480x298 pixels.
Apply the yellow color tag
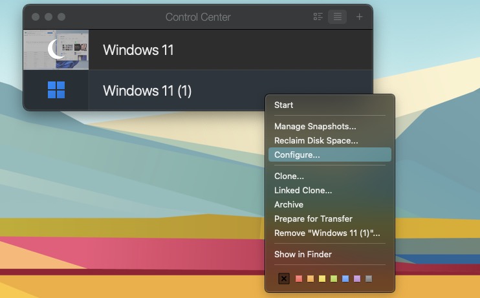point(322,279)
